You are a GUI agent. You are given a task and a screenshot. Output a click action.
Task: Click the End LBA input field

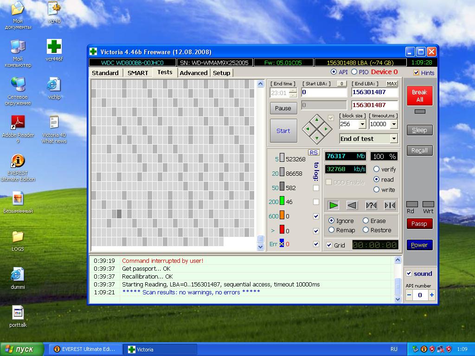[x=374, y=92]
